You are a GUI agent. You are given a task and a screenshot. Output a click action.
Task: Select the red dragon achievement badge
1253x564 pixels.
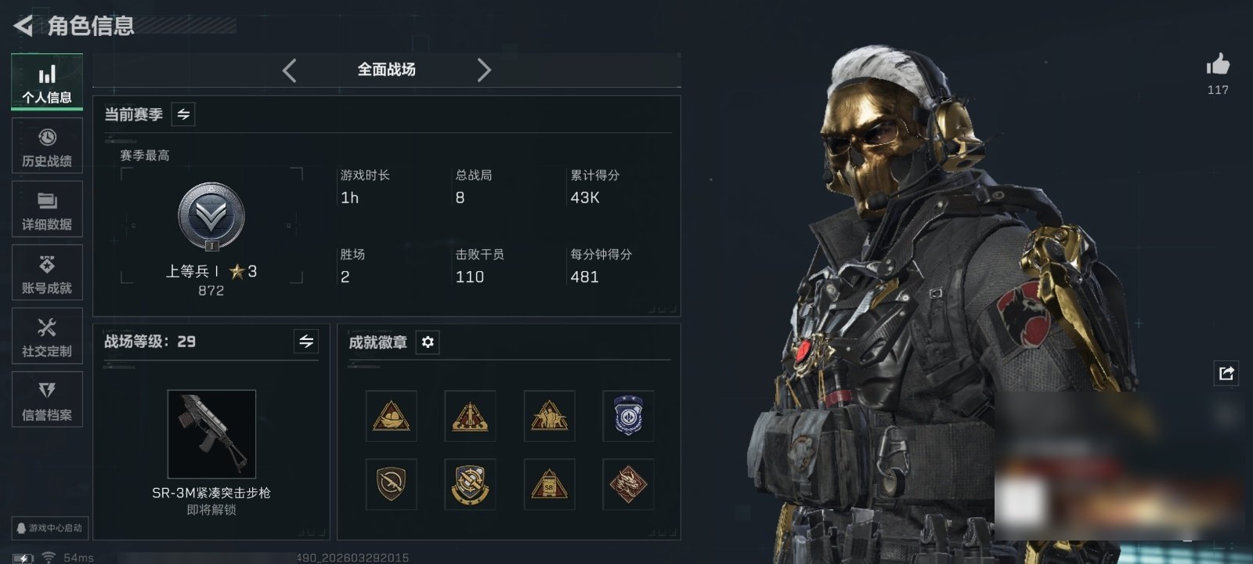(x=628, y=484)
